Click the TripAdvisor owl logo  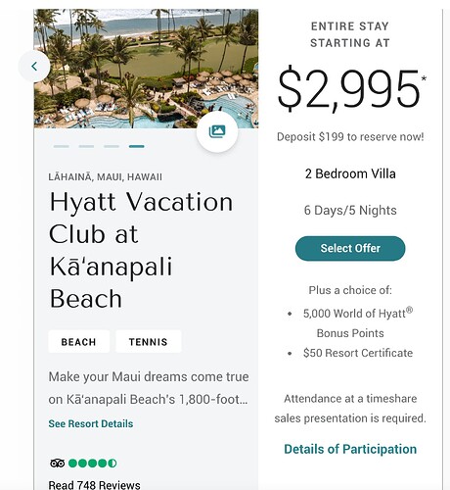point(58,463)
